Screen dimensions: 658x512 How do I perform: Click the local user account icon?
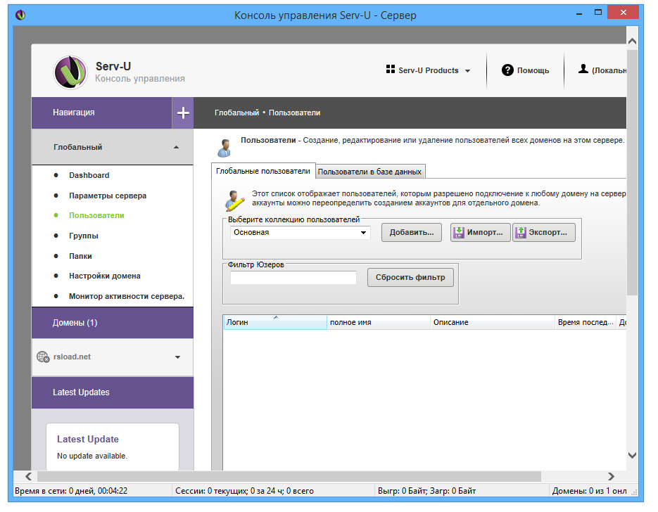(x=583, y=69)
